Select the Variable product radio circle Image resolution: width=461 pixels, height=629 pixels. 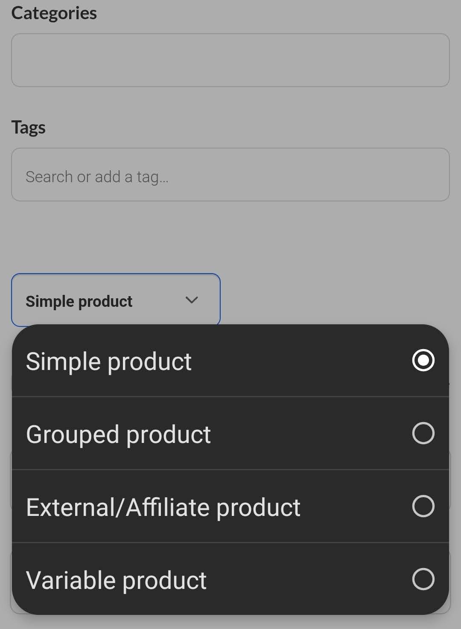423,579
